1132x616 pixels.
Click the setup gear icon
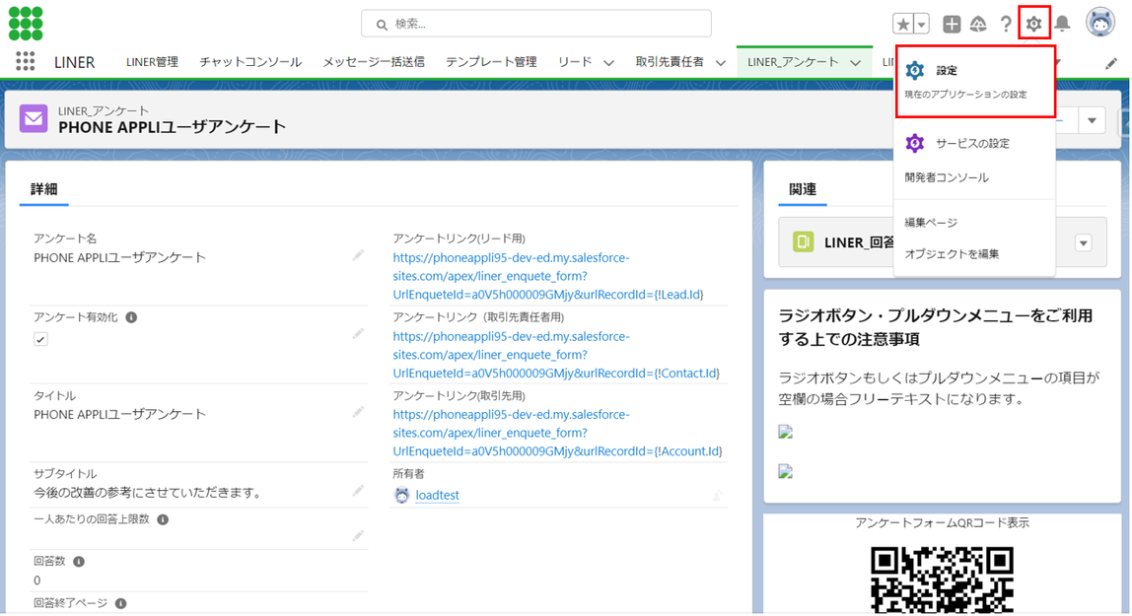click(x=1033, y=24)
